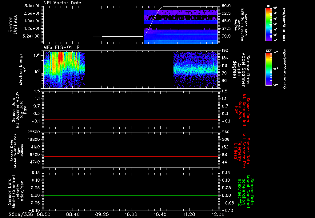Click the red 'MU Scanner Inh Raw Data' label
This screenshot has height=218, width=315.
click(x=242, y=110)
